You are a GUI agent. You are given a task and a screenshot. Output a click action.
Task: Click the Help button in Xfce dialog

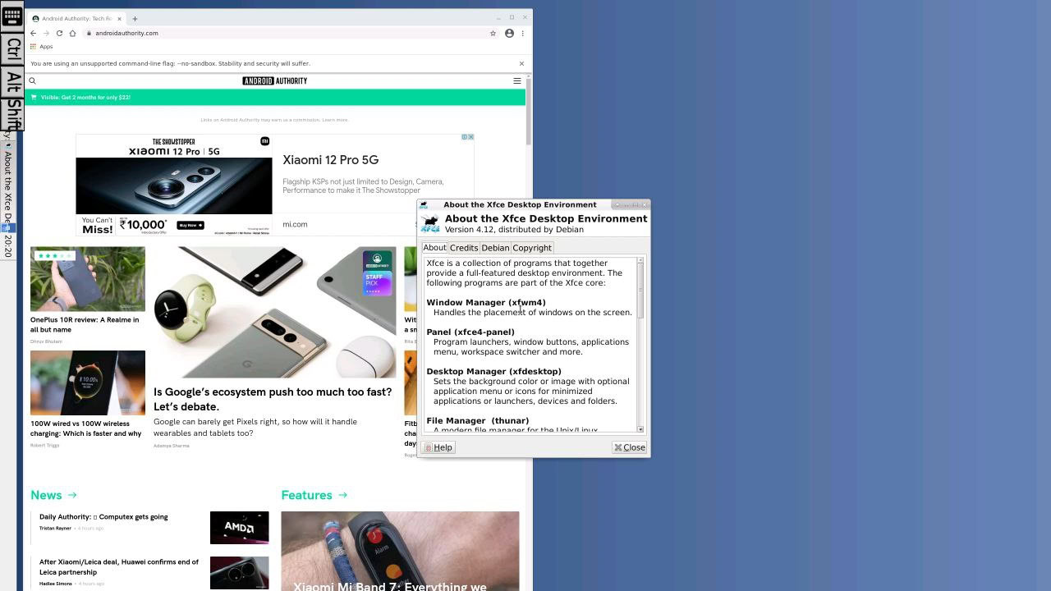pos(438,447)
